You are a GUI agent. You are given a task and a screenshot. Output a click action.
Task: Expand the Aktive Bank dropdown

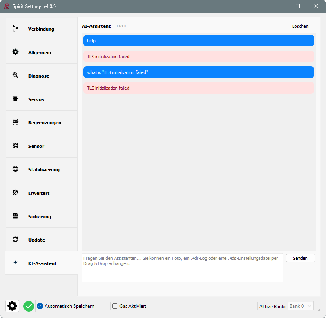point(300,306)
